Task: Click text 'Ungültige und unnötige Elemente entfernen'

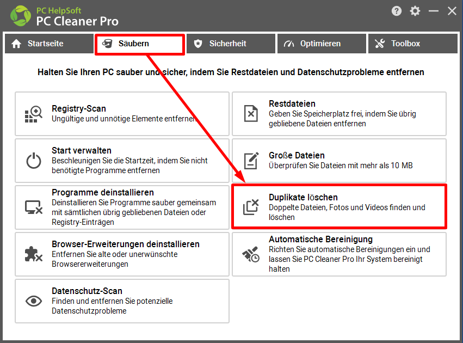Action: tap(124, 119)
